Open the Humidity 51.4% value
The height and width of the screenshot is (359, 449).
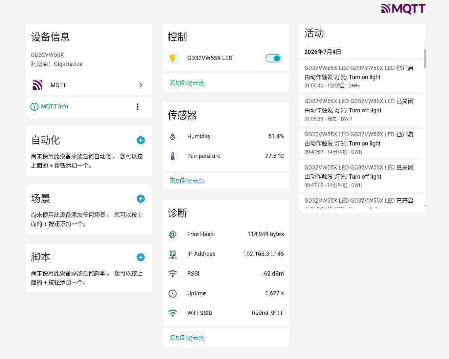coord(276,136)
